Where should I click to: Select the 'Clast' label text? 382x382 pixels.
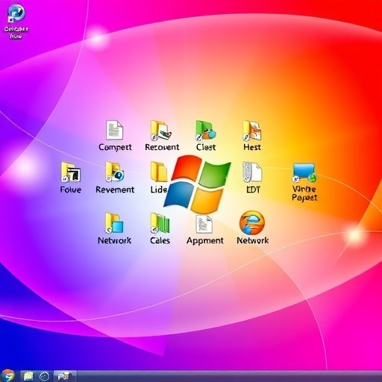pyautogui.click(x=206, y=147)
